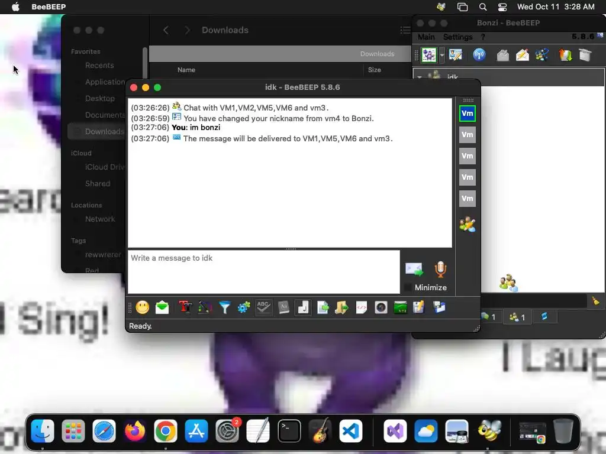Open BeeBEEP menu in macOS menu bar
This screenshot has height=454, width=606.
[x=49, y=7]
